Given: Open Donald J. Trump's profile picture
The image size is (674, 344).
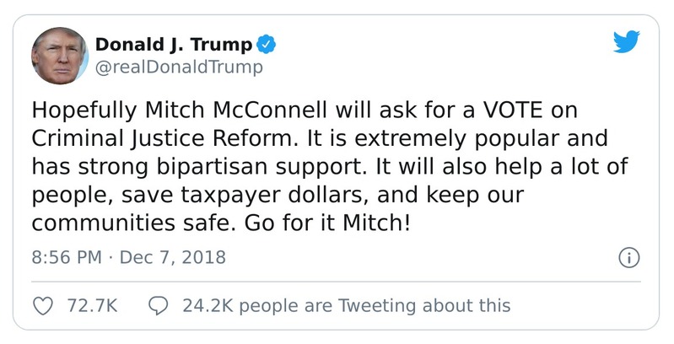Looking at the screenshot, I should (x=60, y=56).
